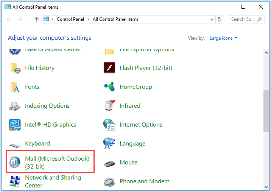Open the Mouse settings icon

[109, 163]
